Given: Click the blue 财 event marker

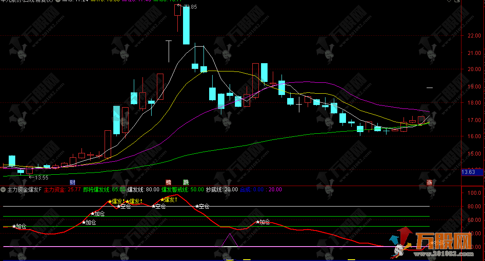Looking at the screenshot, I should (72, 182).
